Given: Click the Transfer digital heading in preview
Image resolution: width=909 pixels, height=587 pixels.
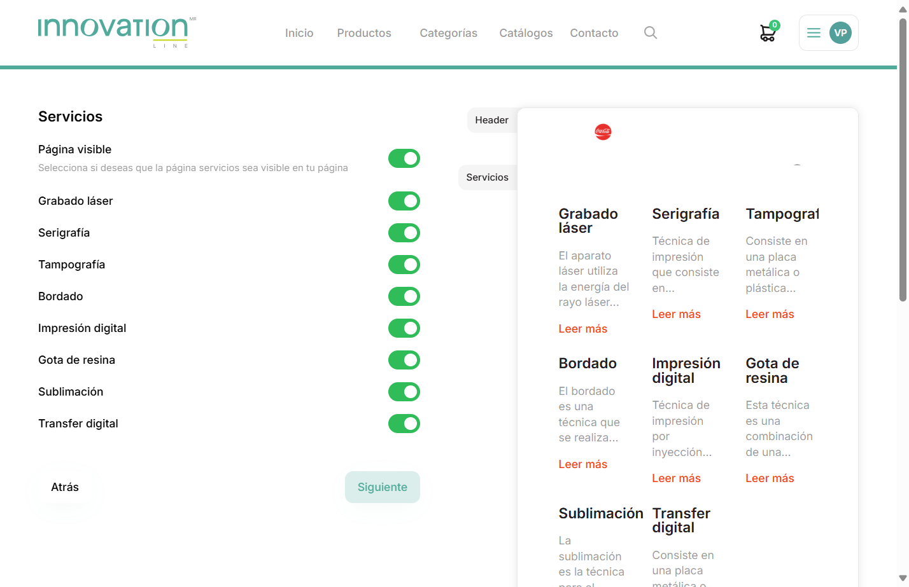Looking at the screenshot, I should pos(681,520).
